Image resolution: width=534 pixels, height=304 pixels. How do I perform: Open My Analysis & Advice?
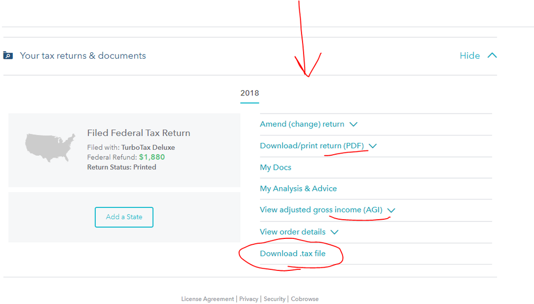[x=298, y=189]
